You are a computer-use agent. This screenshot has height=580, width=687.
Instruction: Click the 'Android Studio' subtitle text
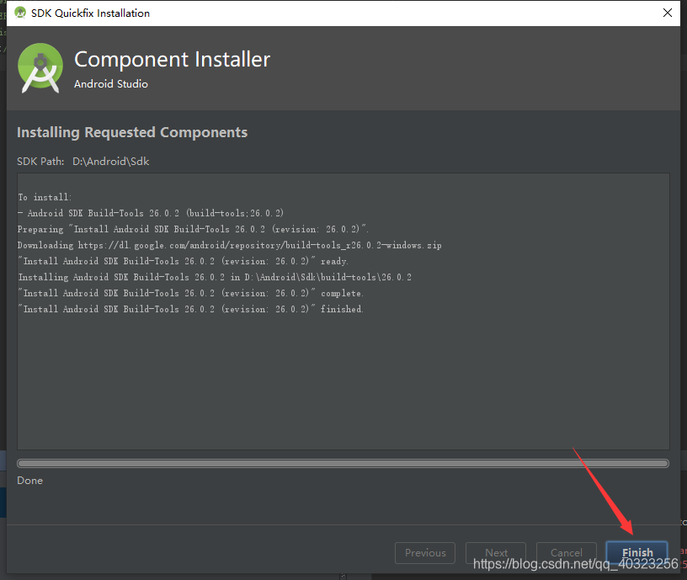111,83
